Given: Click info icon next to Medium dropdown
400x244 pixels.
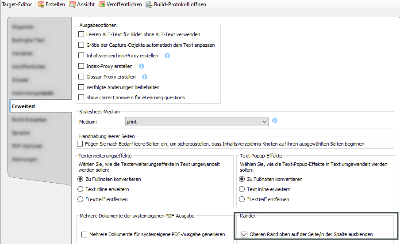Looking at the screenshot, I should 275,120.
